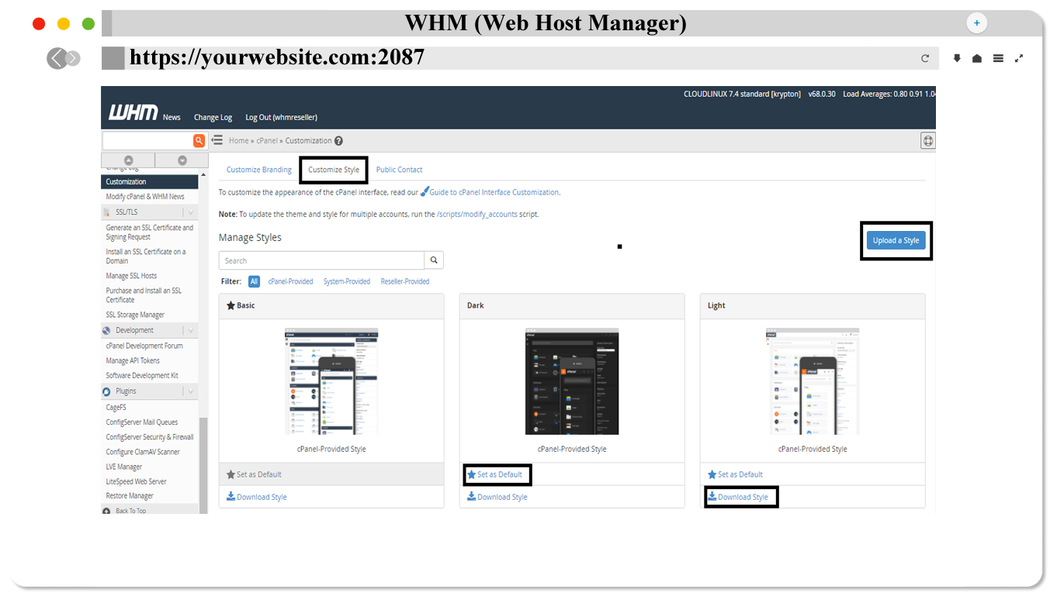Filter styles by System-Provided
The height and width of the screenshot is (596, 1057).
347,281
